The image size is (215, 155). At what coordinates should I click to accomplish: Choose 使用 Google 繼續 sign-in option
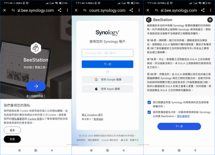(107, 79)
